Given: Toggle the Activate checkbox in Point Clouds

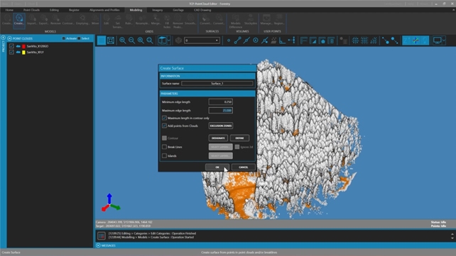Looking at the screenshot, I should click(64, 38).
